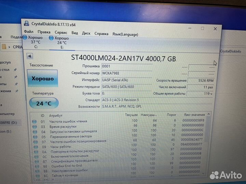Click status icon of attribute 01
The height and width of the screenshot is (184, 246).
(35, 121)
